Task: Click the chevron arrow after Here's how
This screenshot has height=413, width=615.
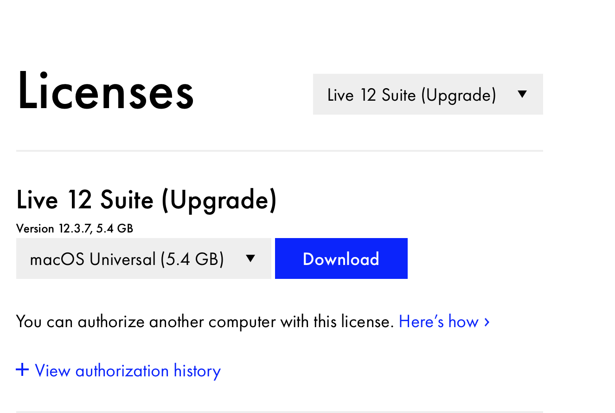Action: click(487, 322)
